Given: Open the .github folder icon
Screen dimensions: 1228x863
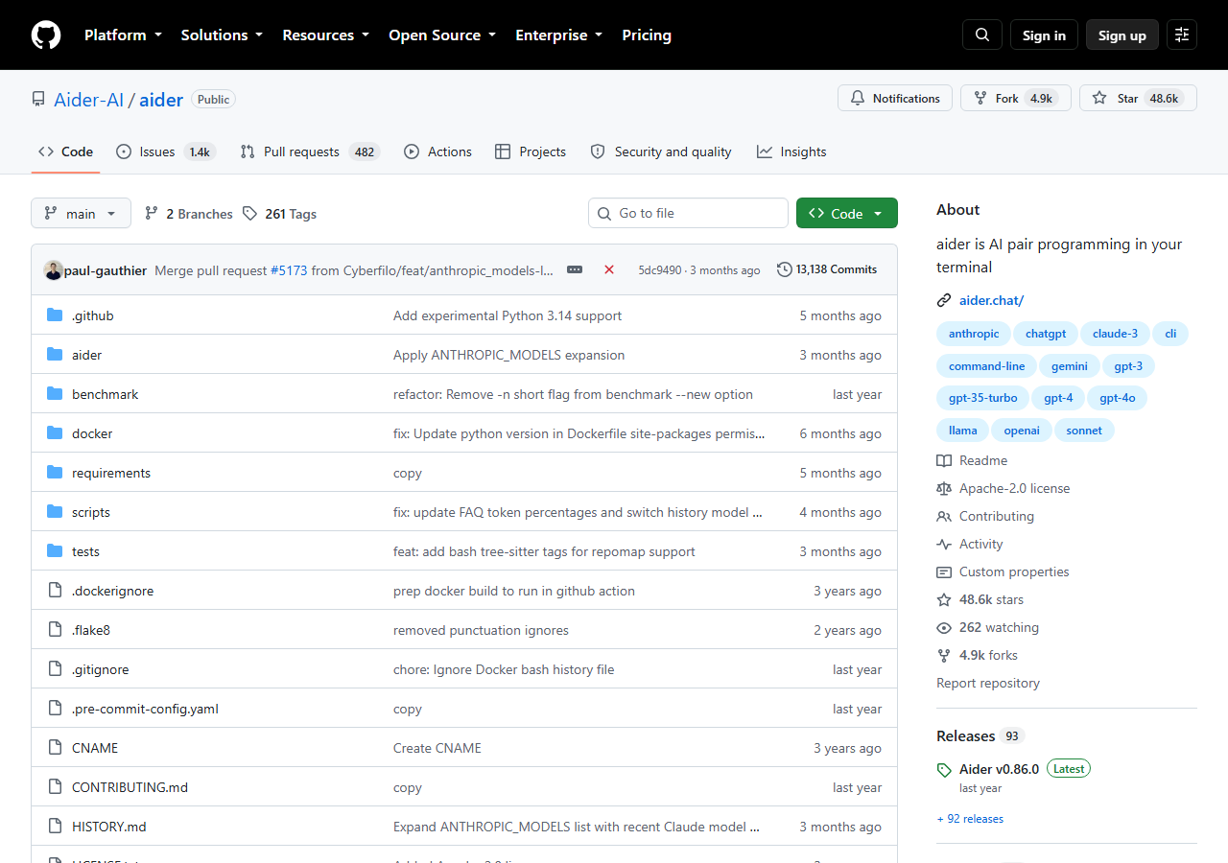Looking at the screenshot, I should (55, 315).
